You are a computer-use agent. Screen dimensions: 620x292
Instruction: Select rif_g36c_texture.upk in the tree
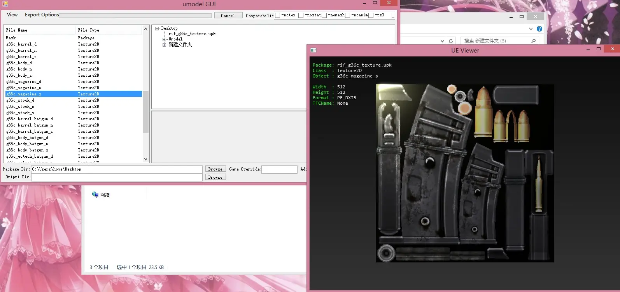click(x=192, y=34)
